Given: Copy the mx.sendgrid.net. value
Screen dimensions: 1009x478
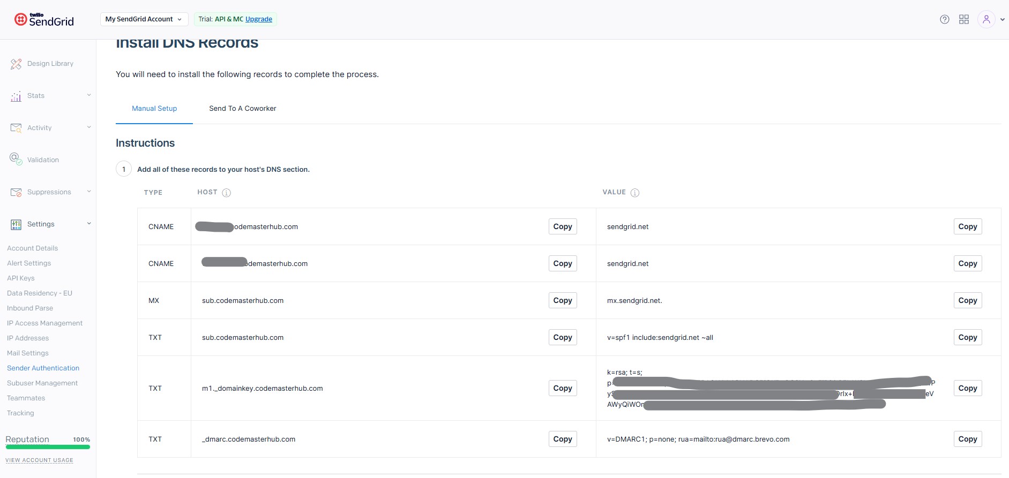Looking at the screenshot, I should pos(967,300).
